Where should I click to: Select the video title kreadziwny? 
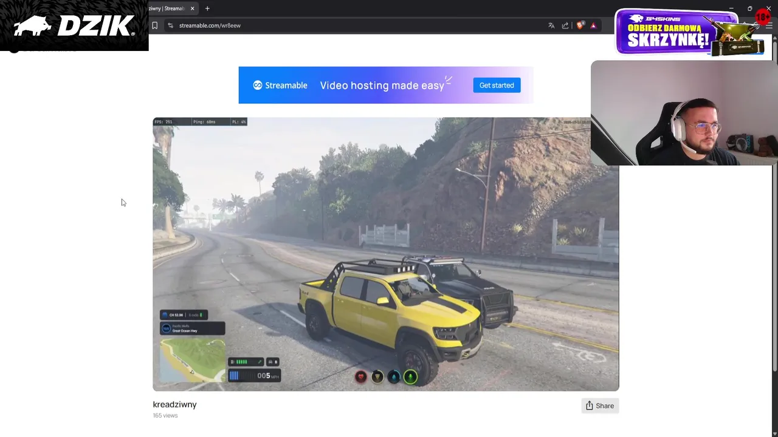click(x=174, y=404)
